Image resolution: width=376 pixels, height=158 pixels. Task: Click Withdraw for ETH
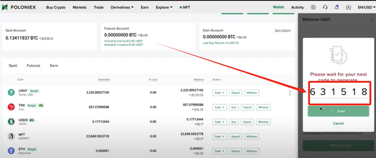pyautogui.click(x=252, y=151)
